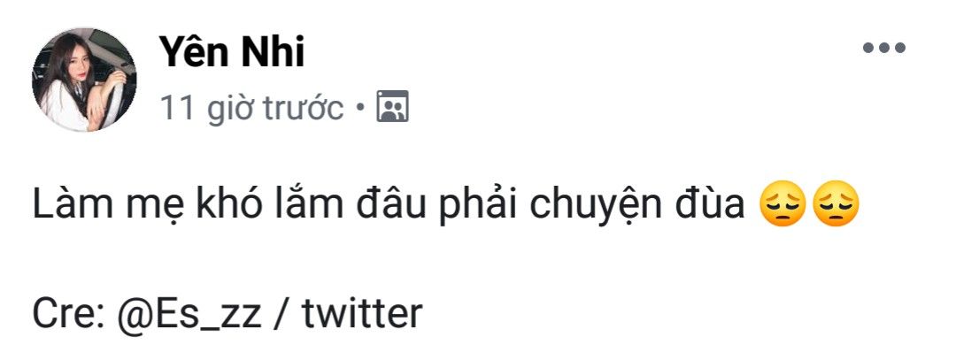Open the three-dot post options menu
This screenshot has height=352, width=956.
click(x=884, y=48)
